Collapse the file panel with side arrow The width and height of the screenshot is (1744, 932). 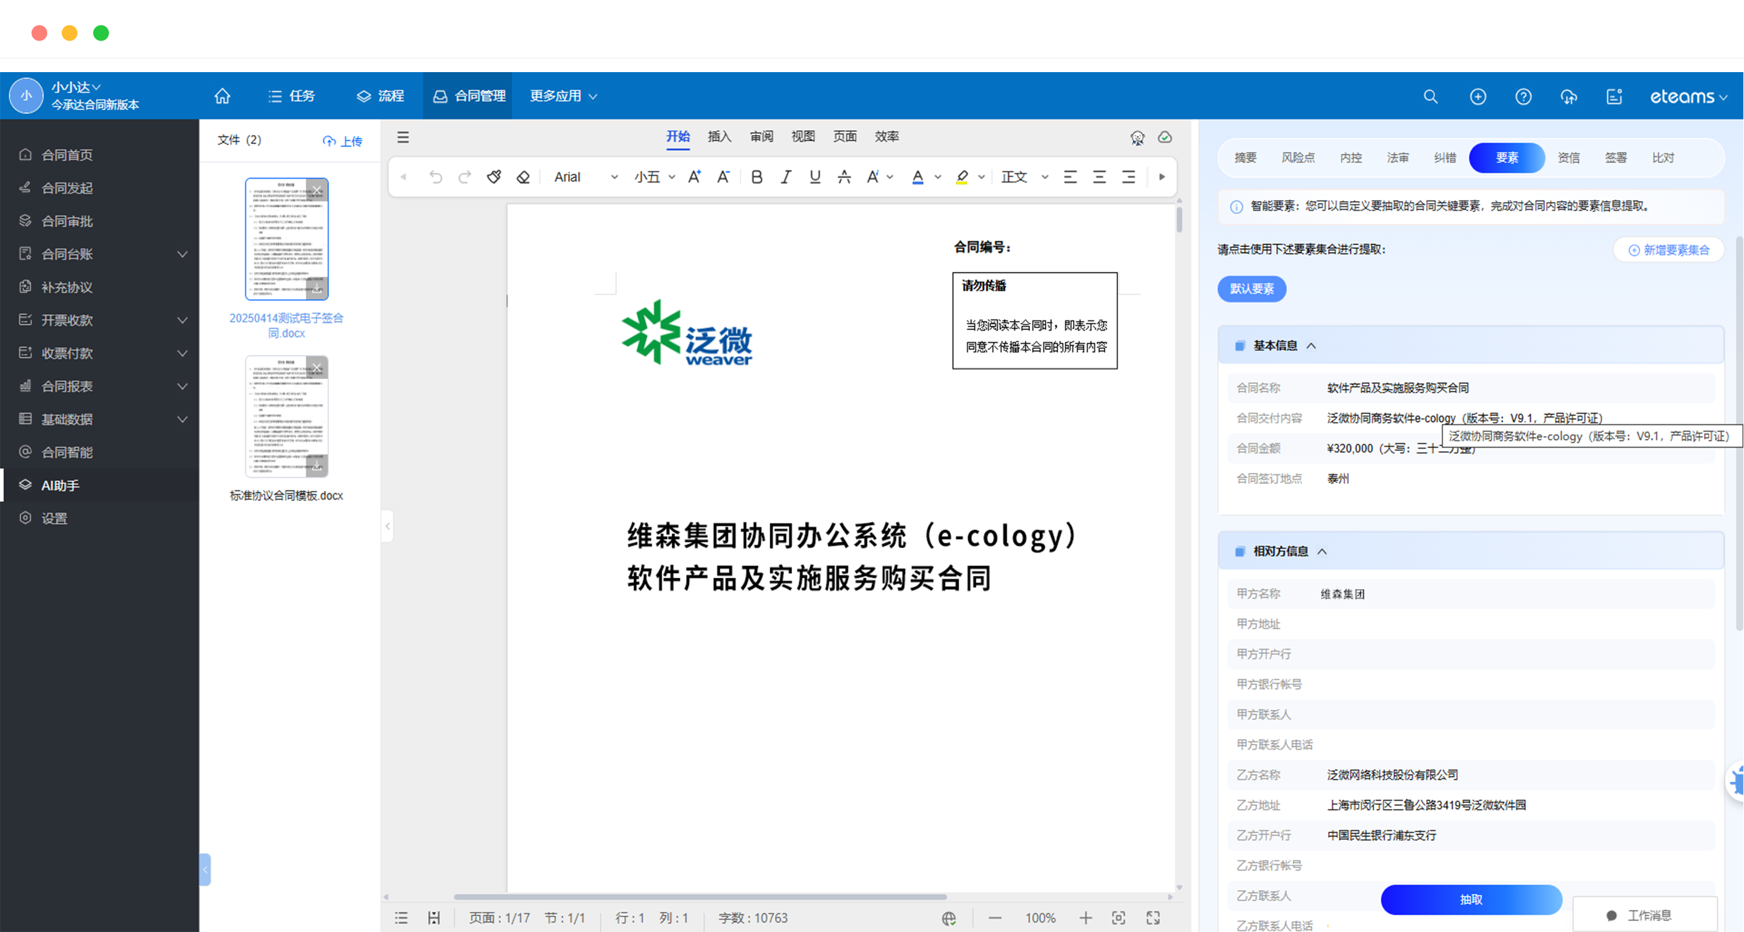(388, 526)
